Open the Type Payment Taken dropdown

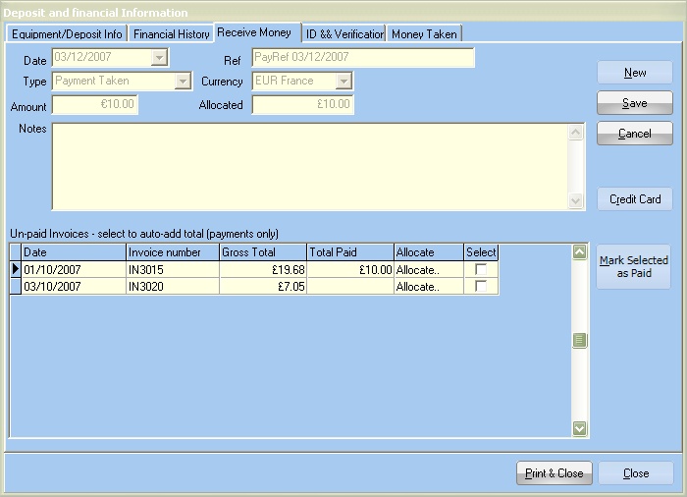pyautogui.click(x=183, y=81)
